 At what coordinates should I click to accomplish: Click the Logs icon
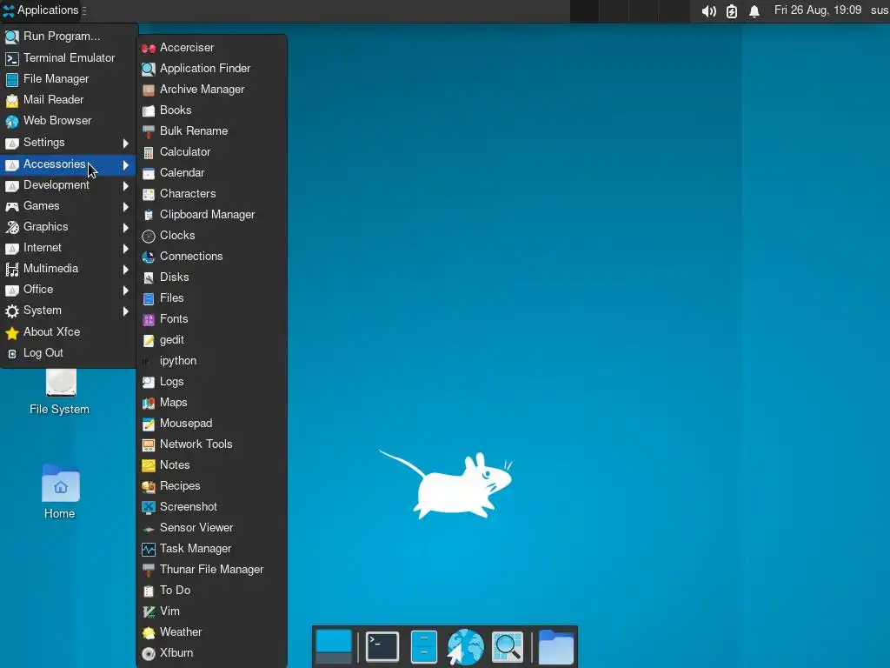148,383
